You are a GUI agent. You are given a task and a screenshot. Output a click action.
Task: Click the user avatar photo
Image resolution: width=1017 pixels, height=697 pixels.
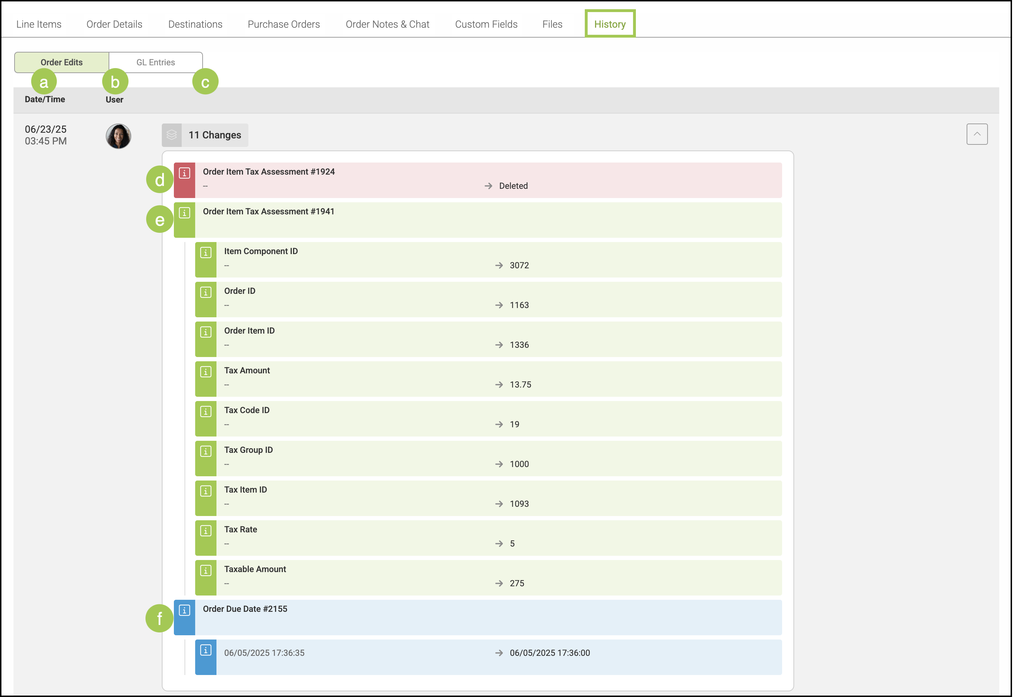tap(119, 136)
